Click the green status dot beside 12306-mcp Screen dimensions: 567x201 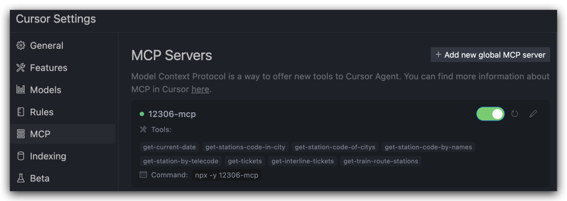(x=142, y=114)
